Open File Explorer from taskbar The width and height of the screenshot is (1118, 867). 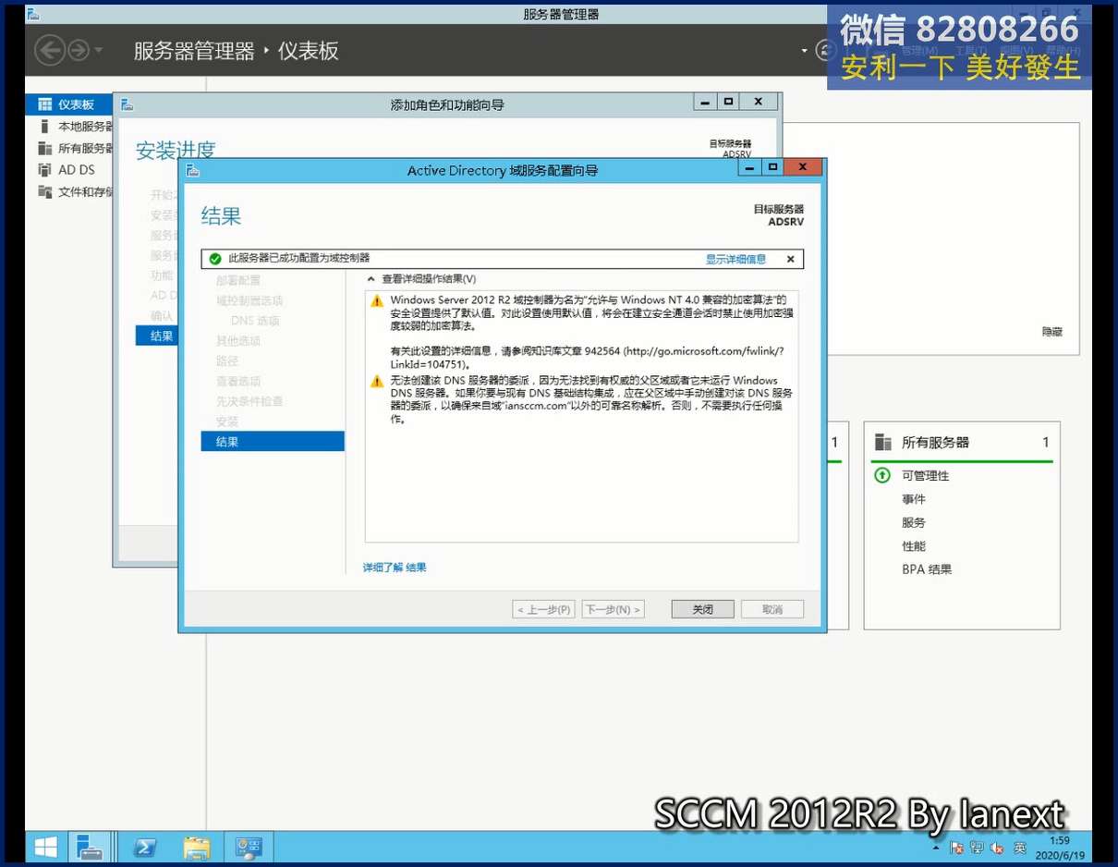(x=196, y=847)
